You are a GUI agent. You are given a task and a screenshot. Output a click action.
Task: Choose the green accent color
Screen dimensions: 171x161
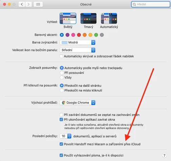(x=96, y=35)
